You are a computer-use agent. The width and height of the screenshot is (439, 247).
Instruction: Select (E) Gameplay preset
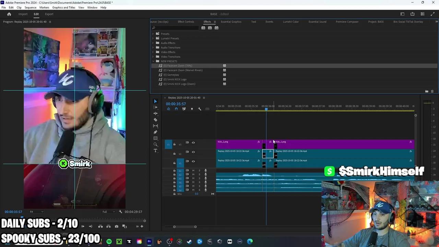click(x=171, y=75)
